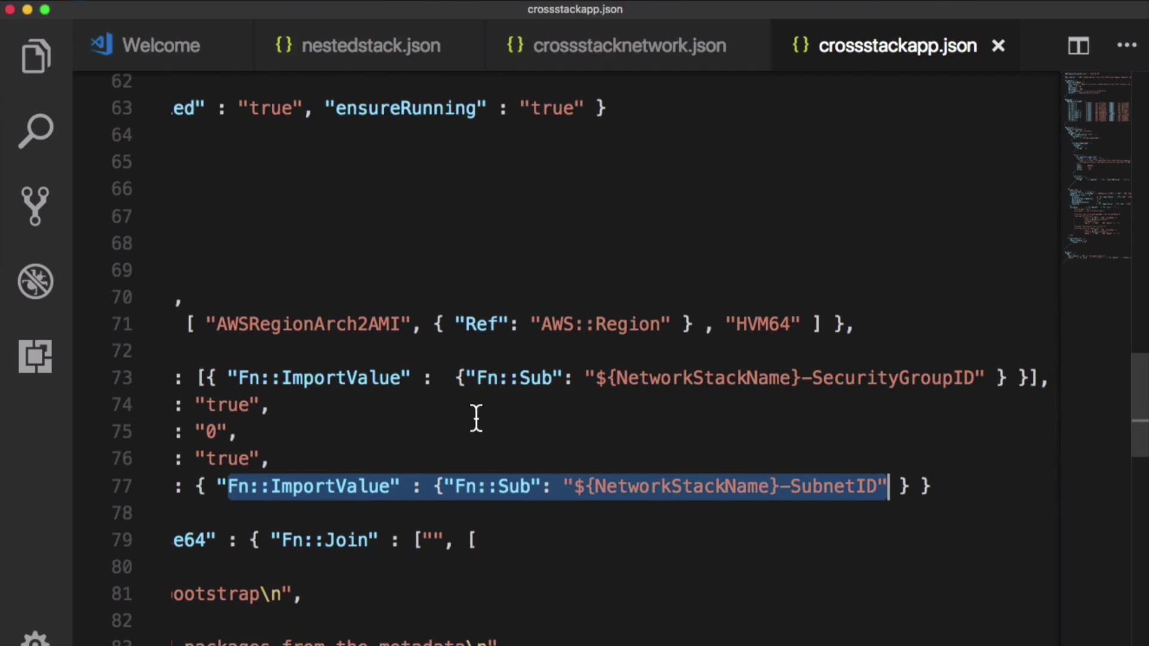Switch to crossstacknetwork.json tab
The image size is (1149, 646).
pyautogui.click(x=629, y=45)
